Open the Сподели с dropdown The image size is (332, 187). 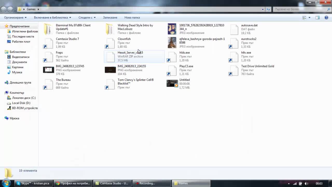[x=87, y=17]
